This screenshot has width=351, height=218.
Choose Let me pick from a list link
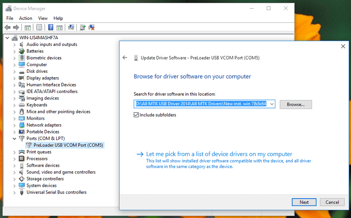tap(219, 154)
